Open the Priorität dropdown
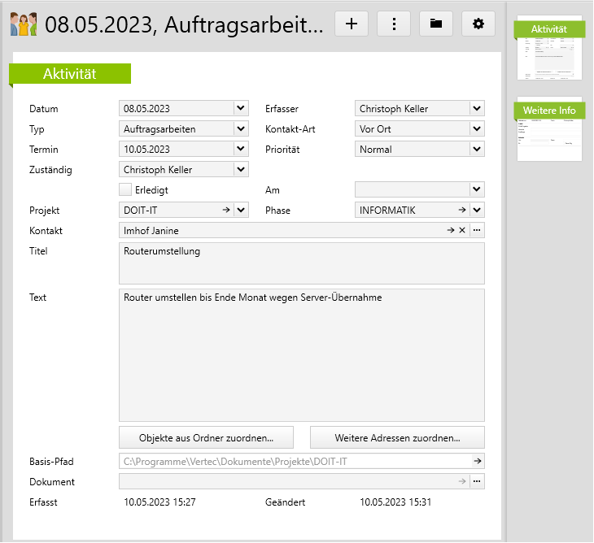 coord(477,149)
